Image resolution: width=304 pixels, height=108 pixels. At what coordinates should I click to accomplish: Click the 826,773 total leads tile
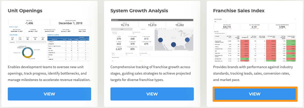click(x=225, y=26)
